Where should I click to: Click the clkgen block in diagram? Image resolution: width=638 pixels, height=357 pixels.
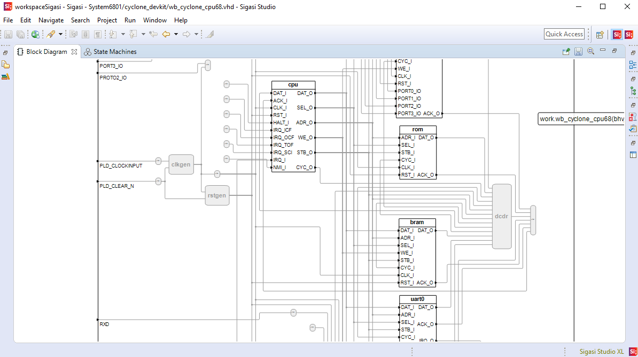click(x=181, y=164)
